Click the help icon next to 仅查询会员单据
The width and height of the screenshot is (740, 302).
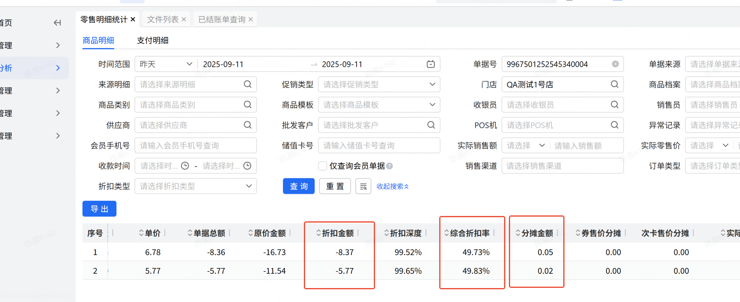pos(390,166)
